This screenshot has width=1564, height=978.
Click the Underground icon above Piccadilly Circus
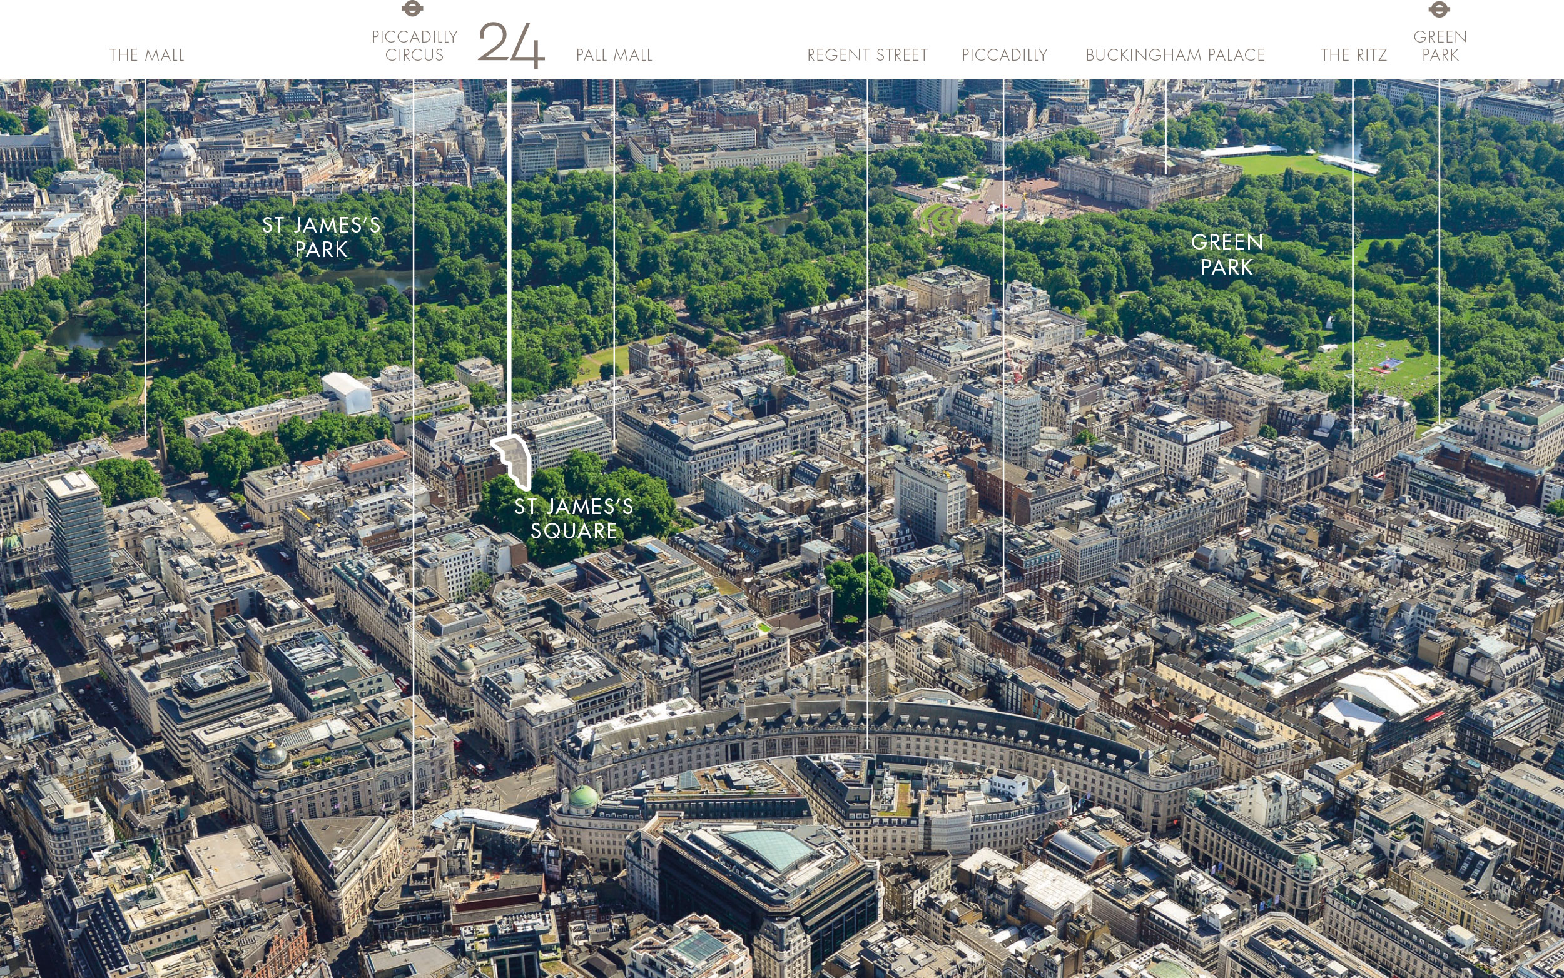(412, 8)
